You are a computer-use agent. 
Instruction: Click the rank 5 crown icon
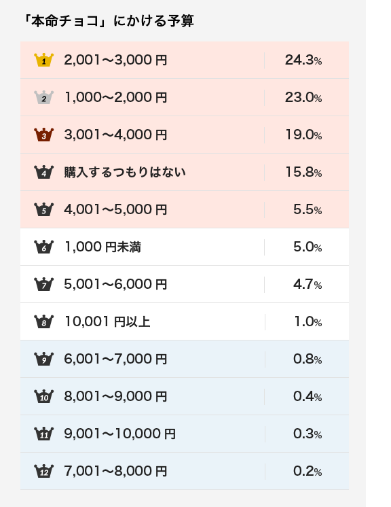(x=44, y=209)
